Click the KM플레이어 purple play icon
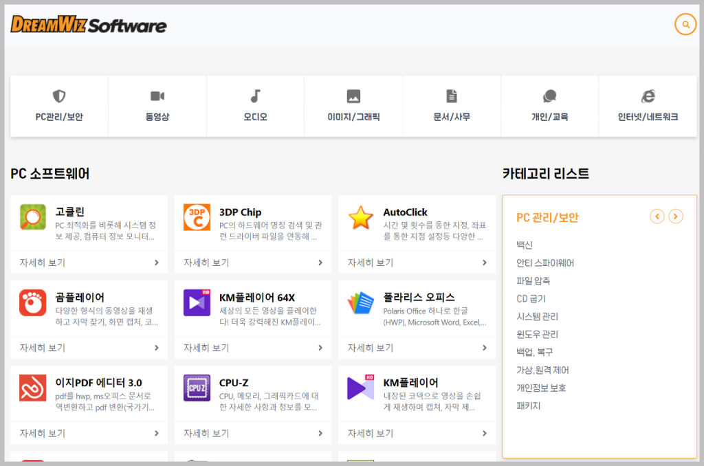The width and height of the screenshot is (704, 466). tap(360, 387)
